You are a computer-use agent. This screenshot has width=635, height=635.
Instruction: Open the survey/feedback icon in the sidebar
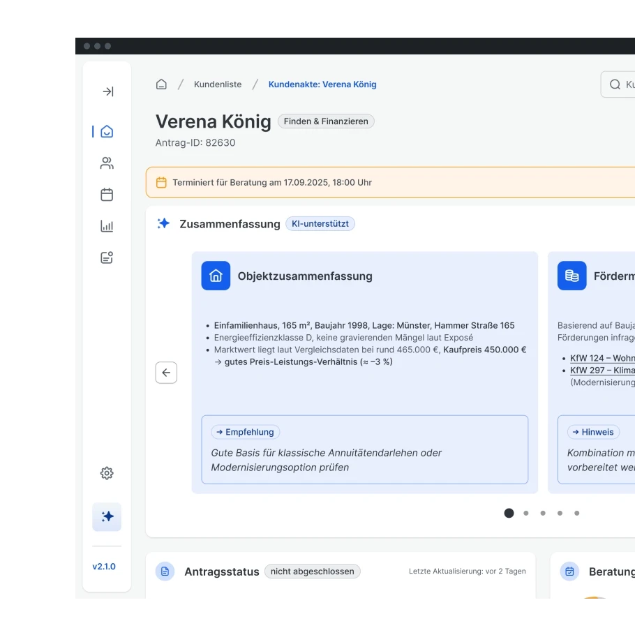(106, 257)
